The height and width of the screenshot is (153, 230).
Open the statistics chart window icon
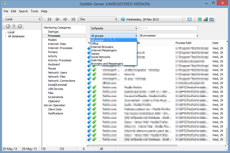click(x=212, y=19)
